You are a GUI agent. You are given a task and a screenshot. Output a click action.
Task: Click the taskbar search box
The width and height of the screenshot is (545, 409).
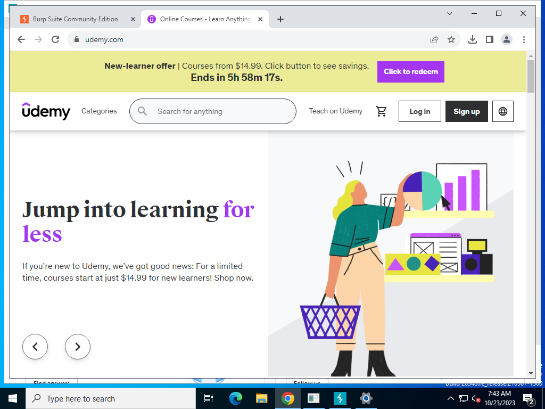tap(111, 398)
